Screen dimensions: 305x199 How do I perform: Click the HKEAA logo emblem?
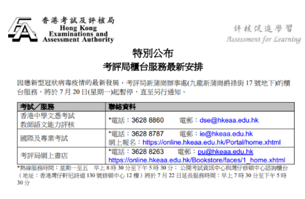[23, 30]
